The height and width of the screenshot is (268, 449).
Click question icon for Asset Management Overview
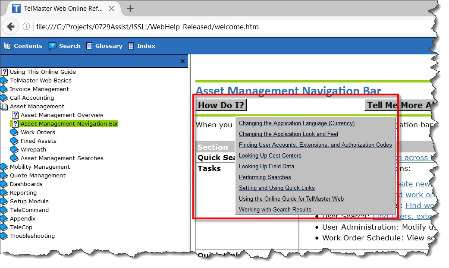click(16, 115)
